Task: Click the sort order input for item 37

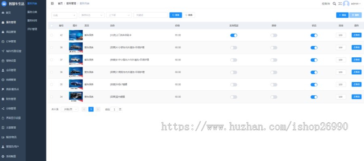Action: [x=341, y=60]
